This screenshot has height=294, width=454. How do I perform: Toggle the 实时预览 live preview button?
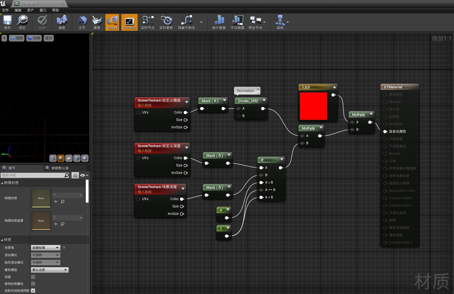tap(129, 22)
